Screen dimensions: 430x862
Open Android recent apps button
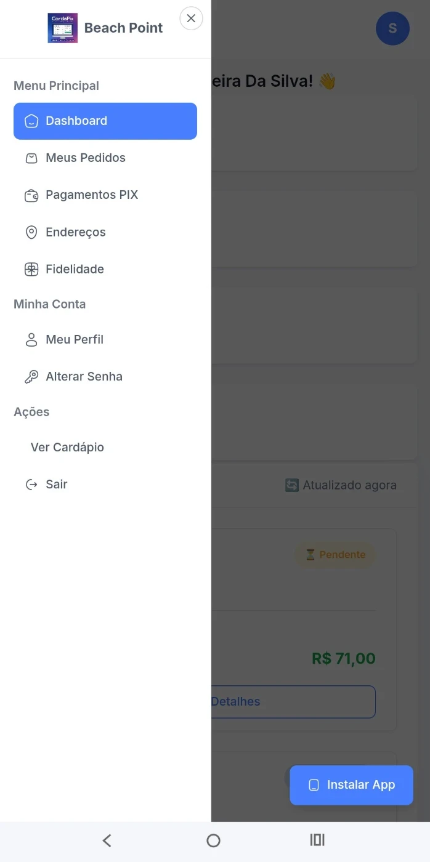click(x=317, y=840)
